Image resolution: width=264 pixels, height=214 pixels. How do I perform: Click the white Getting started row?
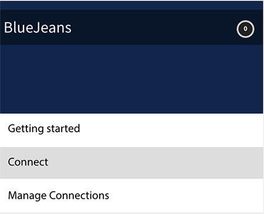tap(131, 130)
